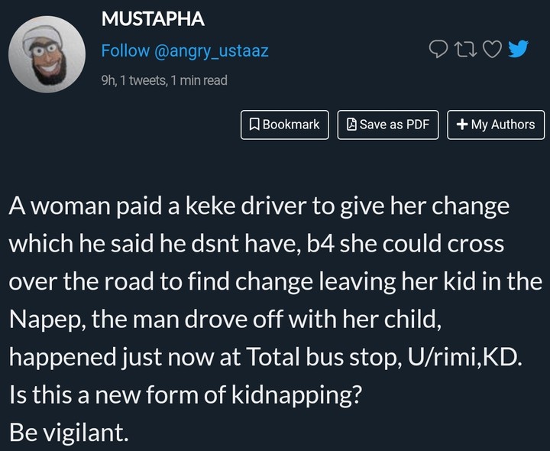Viewport: 550px width, 451px height.
Task: Open the tweet via Twitter bird icon
Action: [519, 50]
